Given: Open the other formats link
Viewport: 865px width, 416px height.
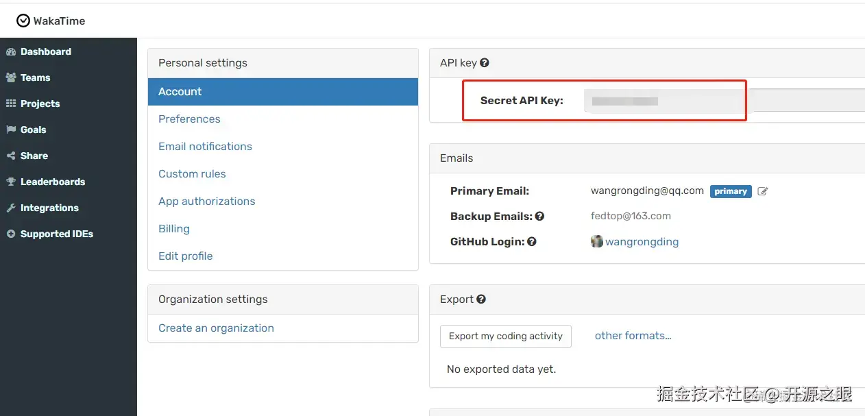Looking at the screenshot, I should point(633,336).
